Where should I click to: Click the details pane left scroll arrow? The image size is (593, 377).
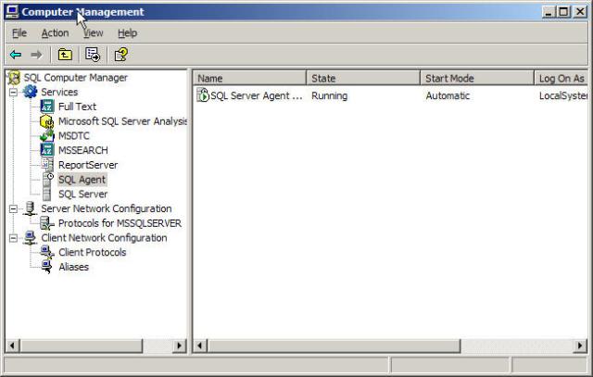[x=200, y=346]
